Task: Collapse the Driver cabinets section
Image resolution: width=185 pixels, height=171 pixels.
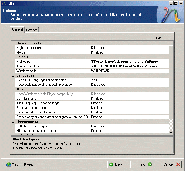Action: coord(13,43)
